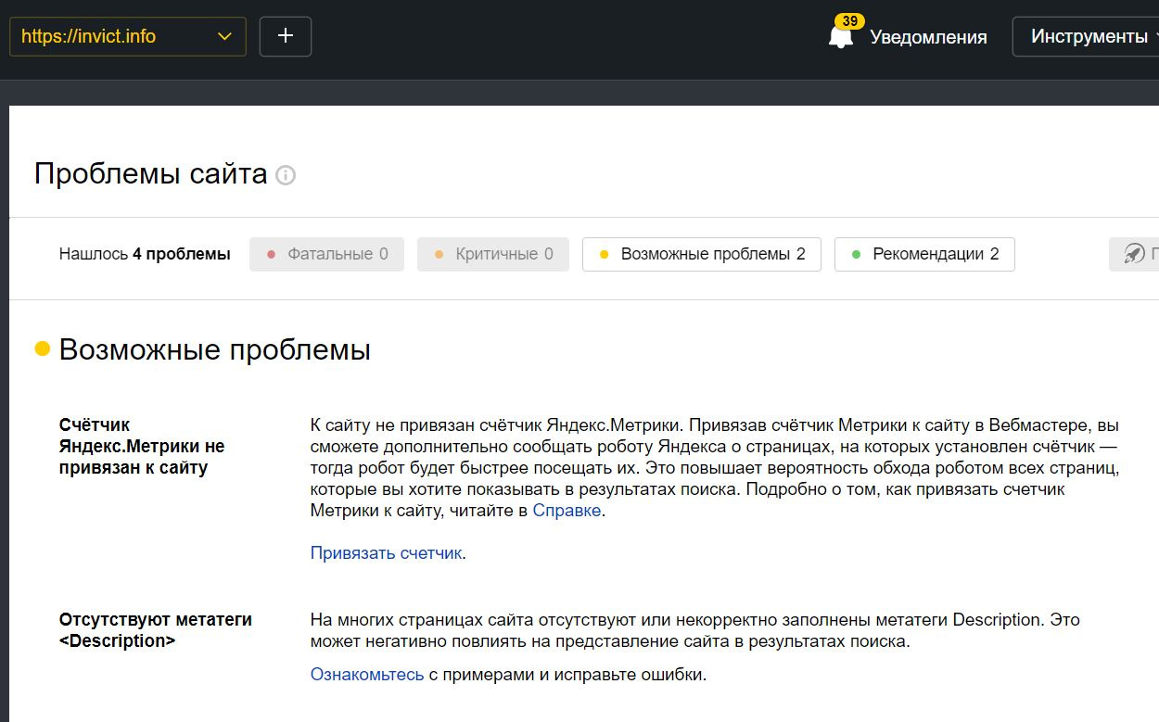The height and width of the screenshot is (722, 1159).
Task: Open the Справке help link
Action: tap(567, 511)
